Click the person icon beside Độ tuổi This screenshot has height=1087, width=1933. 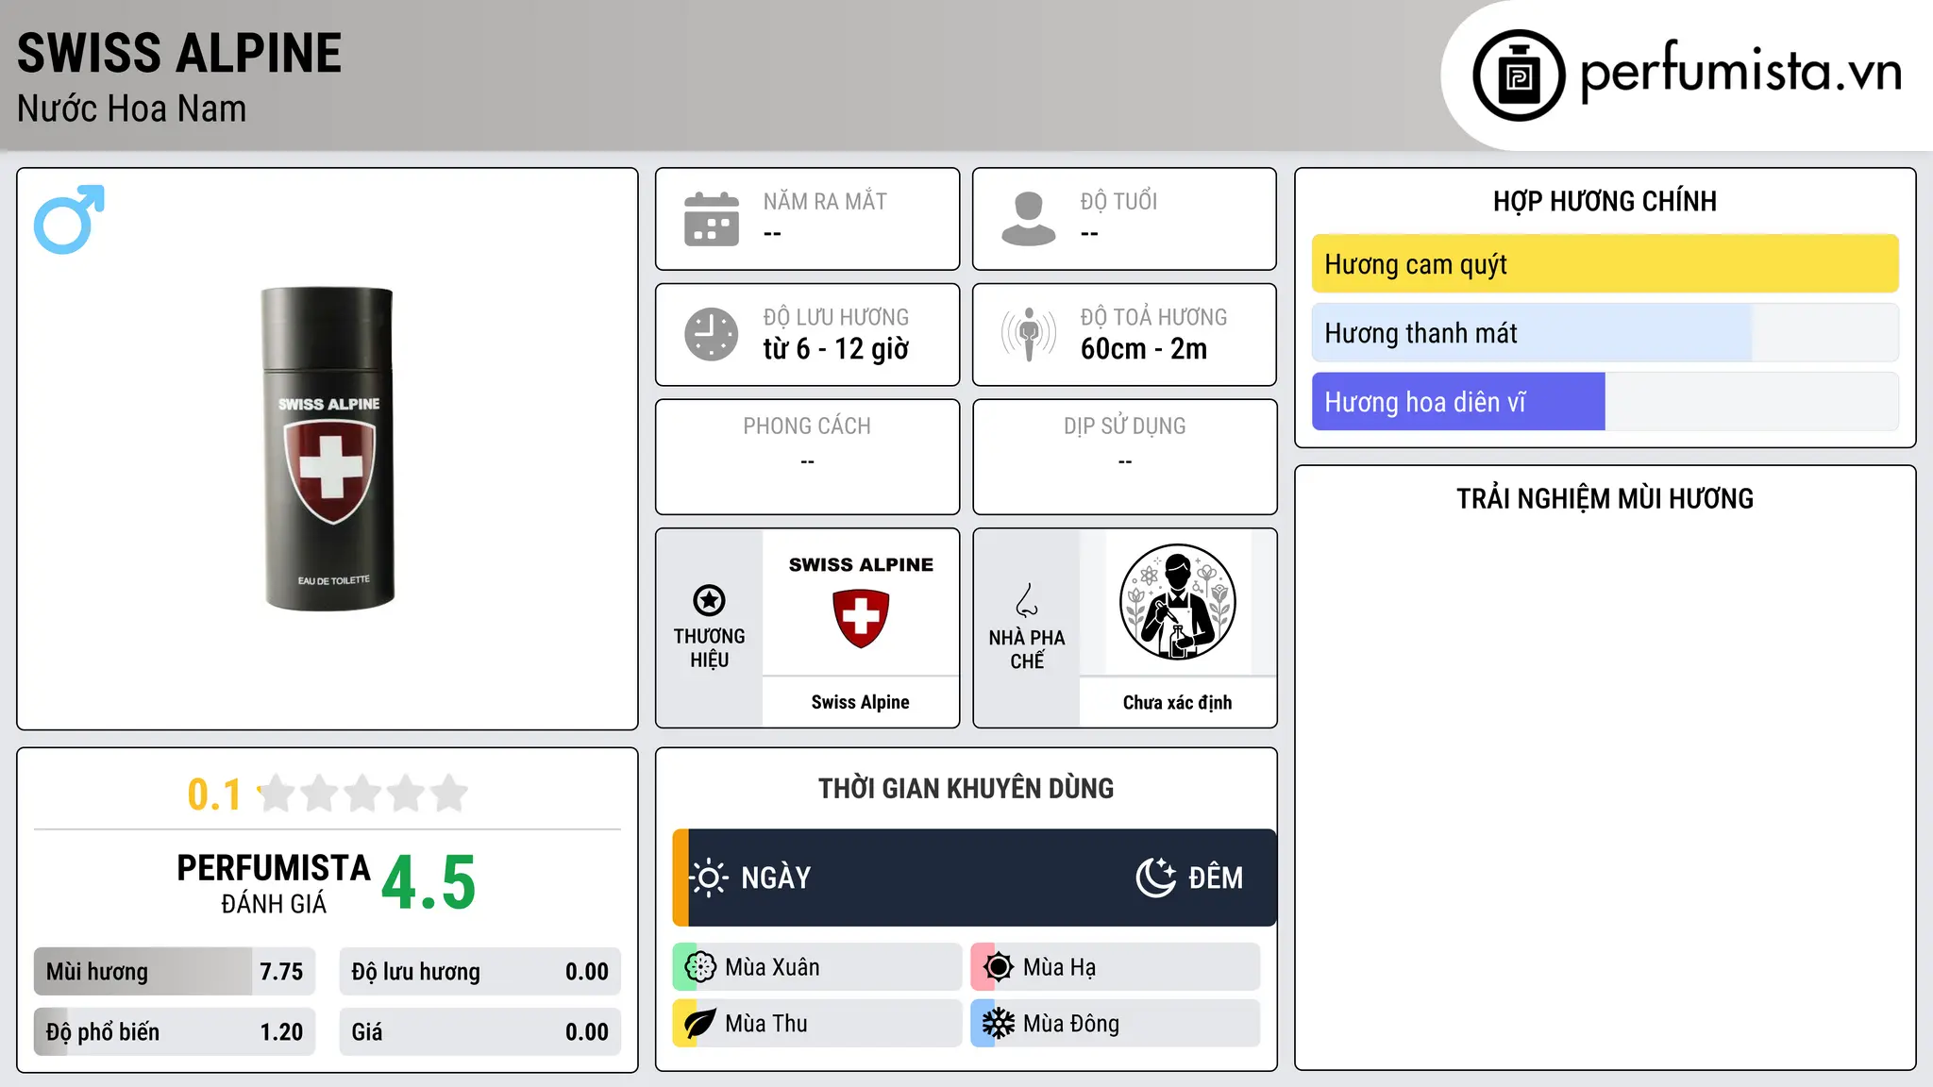[x=1029, y=219]
